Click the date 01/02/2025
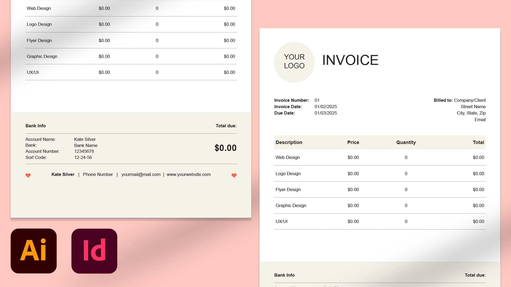The width and height of the screenshot is (511, 287). (x=325, y=107)
